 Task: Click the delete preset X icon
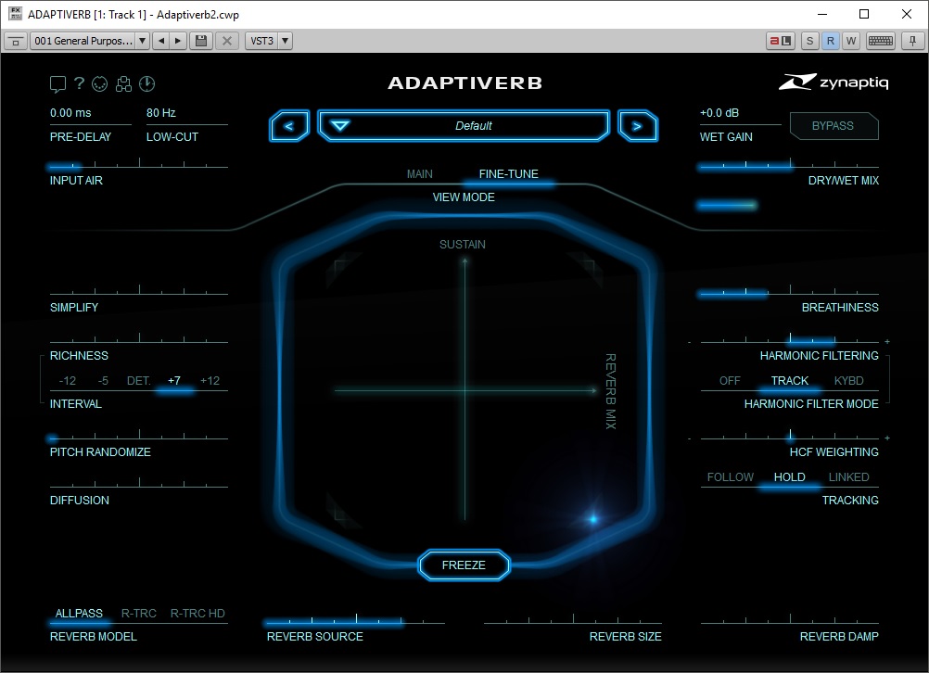click(227, 41)
